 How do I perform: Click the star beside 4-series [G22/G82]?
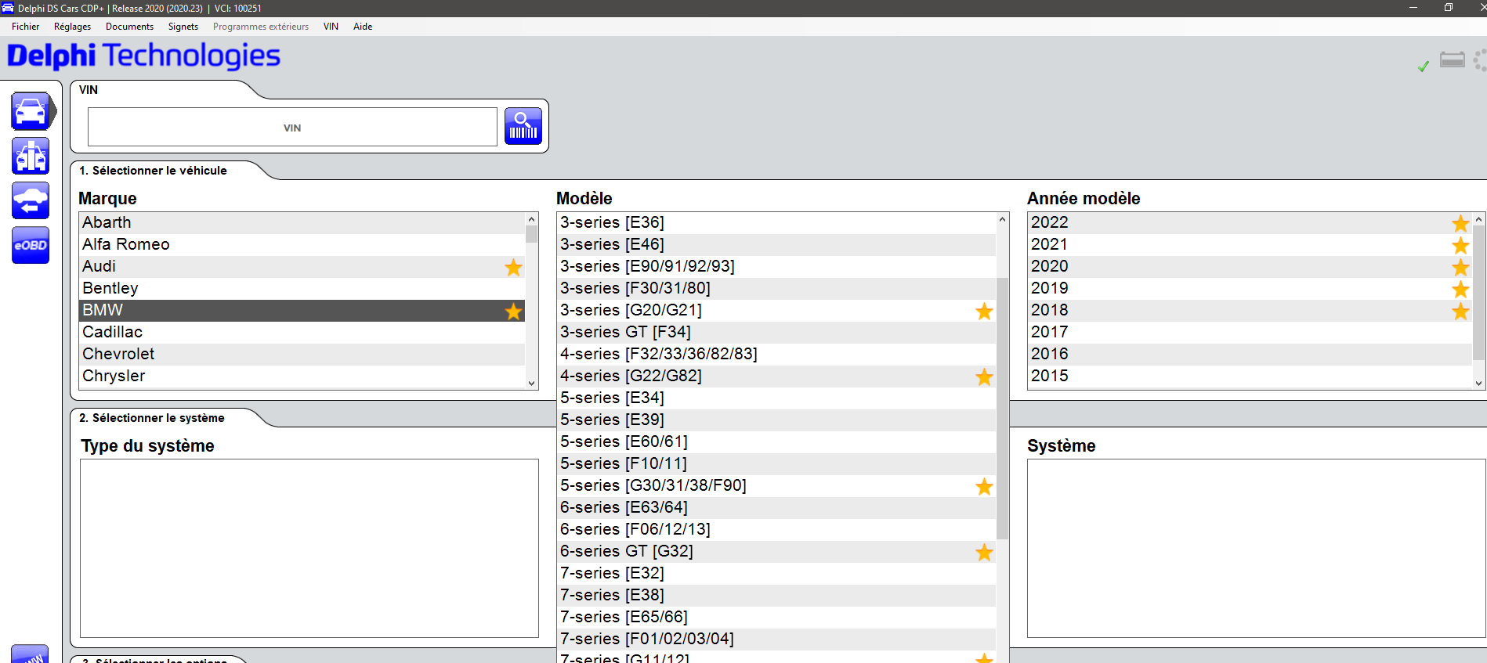[984, 377]
